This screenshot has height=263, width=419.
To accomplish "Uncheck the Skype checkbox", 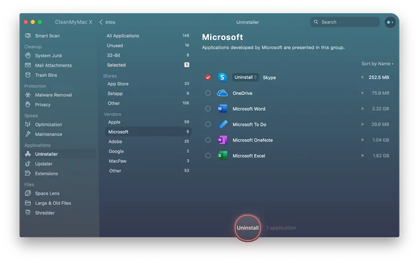I will click(x=208, y=77).
